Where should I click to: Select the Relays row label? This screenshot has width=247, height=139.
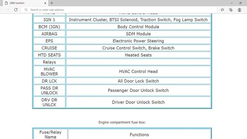click(x=49, y=62)
